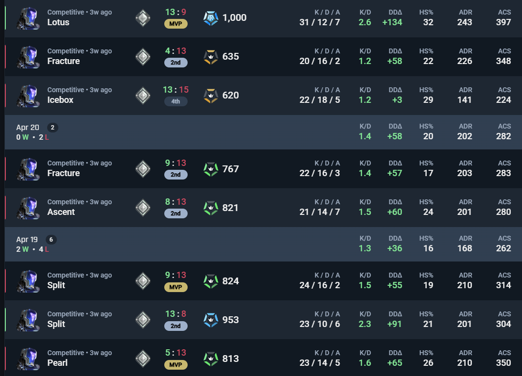This screenshot has height=376, width=522.
Task: Collapse the Apr 19 day summary
Action: click(x=263, y=244)
